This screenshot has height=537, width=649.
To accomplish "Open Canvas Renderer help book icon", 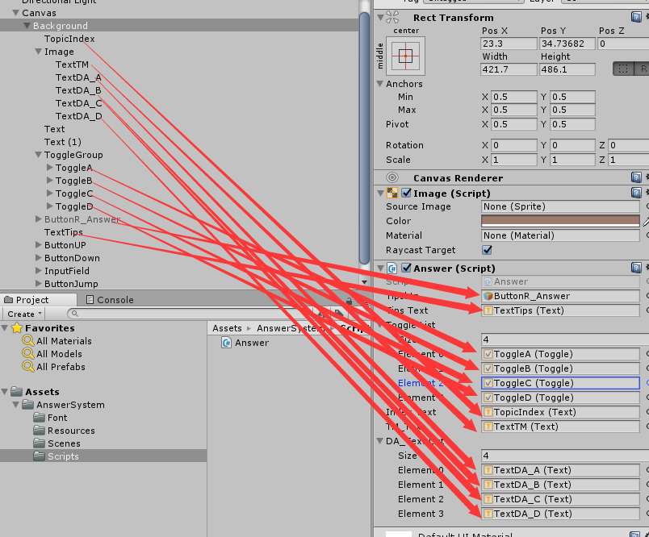I will click(636, 177).
